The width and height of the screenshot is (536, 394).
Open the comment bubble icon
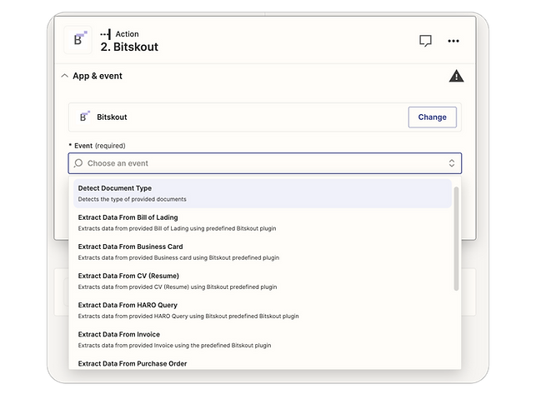coord(425,41)
